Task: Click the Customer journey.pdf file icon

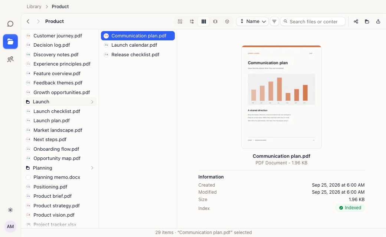Action: [28, 36]
